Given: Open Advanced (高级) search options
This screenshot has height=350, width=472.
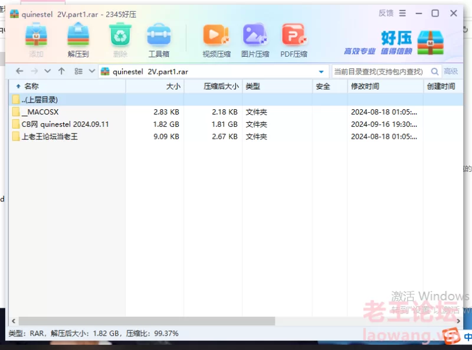Looking at the screenshot, I should click(451, 71).
